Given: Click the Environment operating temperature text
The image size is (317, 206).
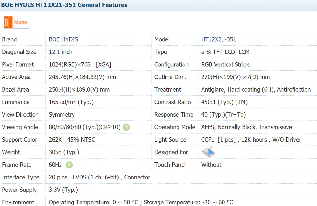Looking at the screenshot, I should tap(94, 202).
